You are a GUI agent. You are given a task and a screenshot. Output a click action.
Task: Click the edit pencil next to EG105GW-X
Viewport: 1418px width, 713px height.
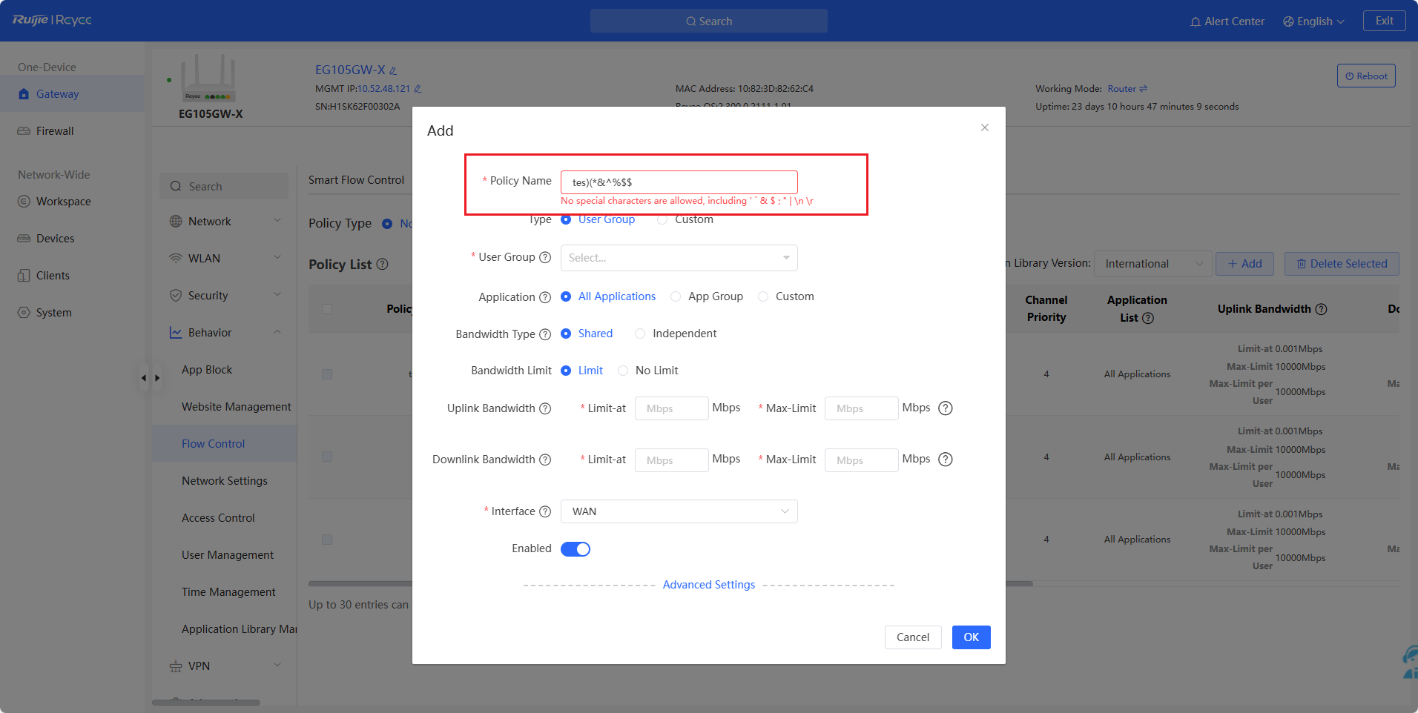[393, 71]
